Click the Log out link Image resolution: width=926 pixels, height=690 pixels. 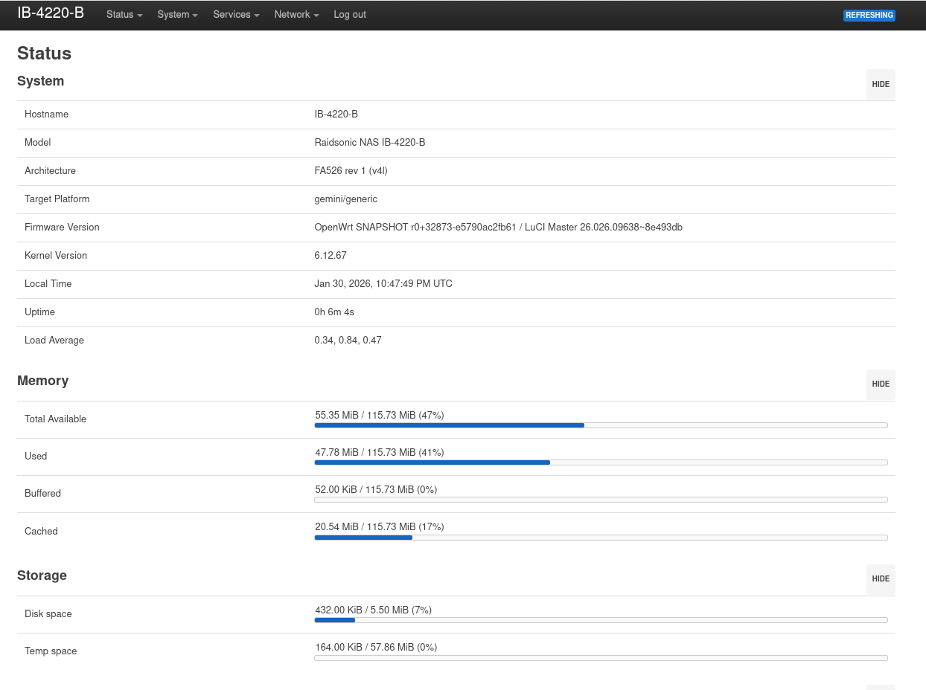point(350,15)
